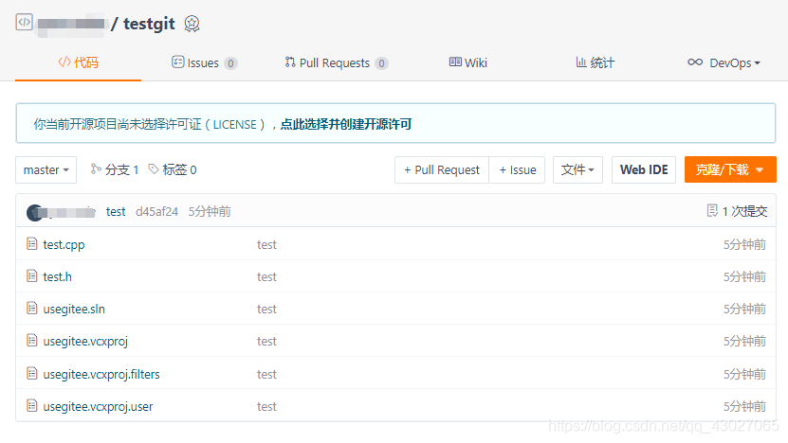Open the file usegitee.sln

74,309
